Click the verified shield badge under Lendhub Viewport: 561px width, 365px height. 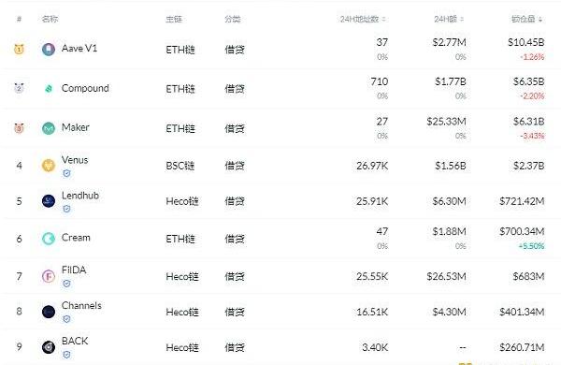point(66,209)
